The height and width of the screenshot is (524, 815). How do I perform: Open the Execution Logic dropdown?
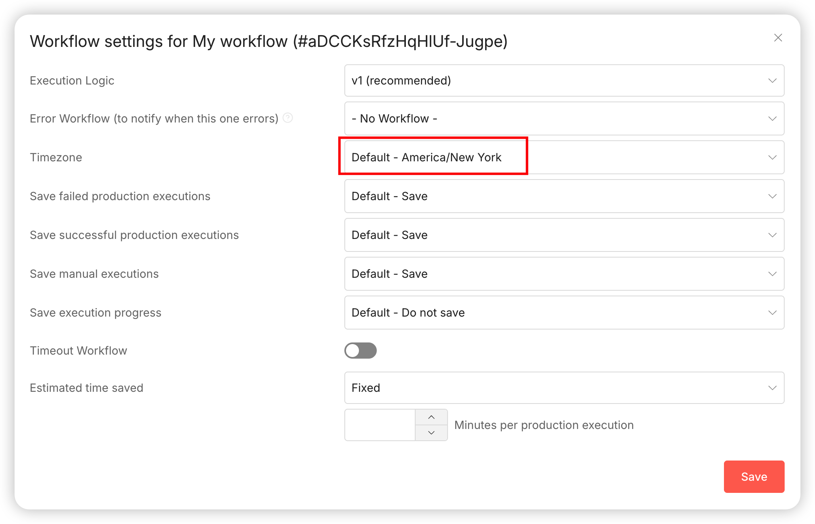pos(564,80)
